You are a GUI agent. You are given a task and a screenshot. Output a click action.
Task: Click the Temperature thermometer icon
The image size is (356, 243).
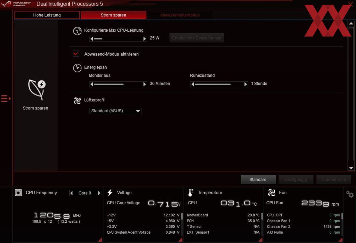coord(191,193)
